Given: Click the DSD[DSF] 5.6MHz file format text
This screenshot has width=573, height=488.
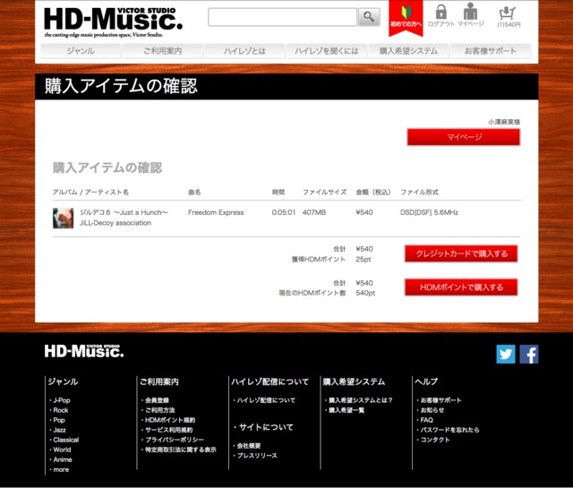Looking at the screenshot, I should [x=430, y=212].
